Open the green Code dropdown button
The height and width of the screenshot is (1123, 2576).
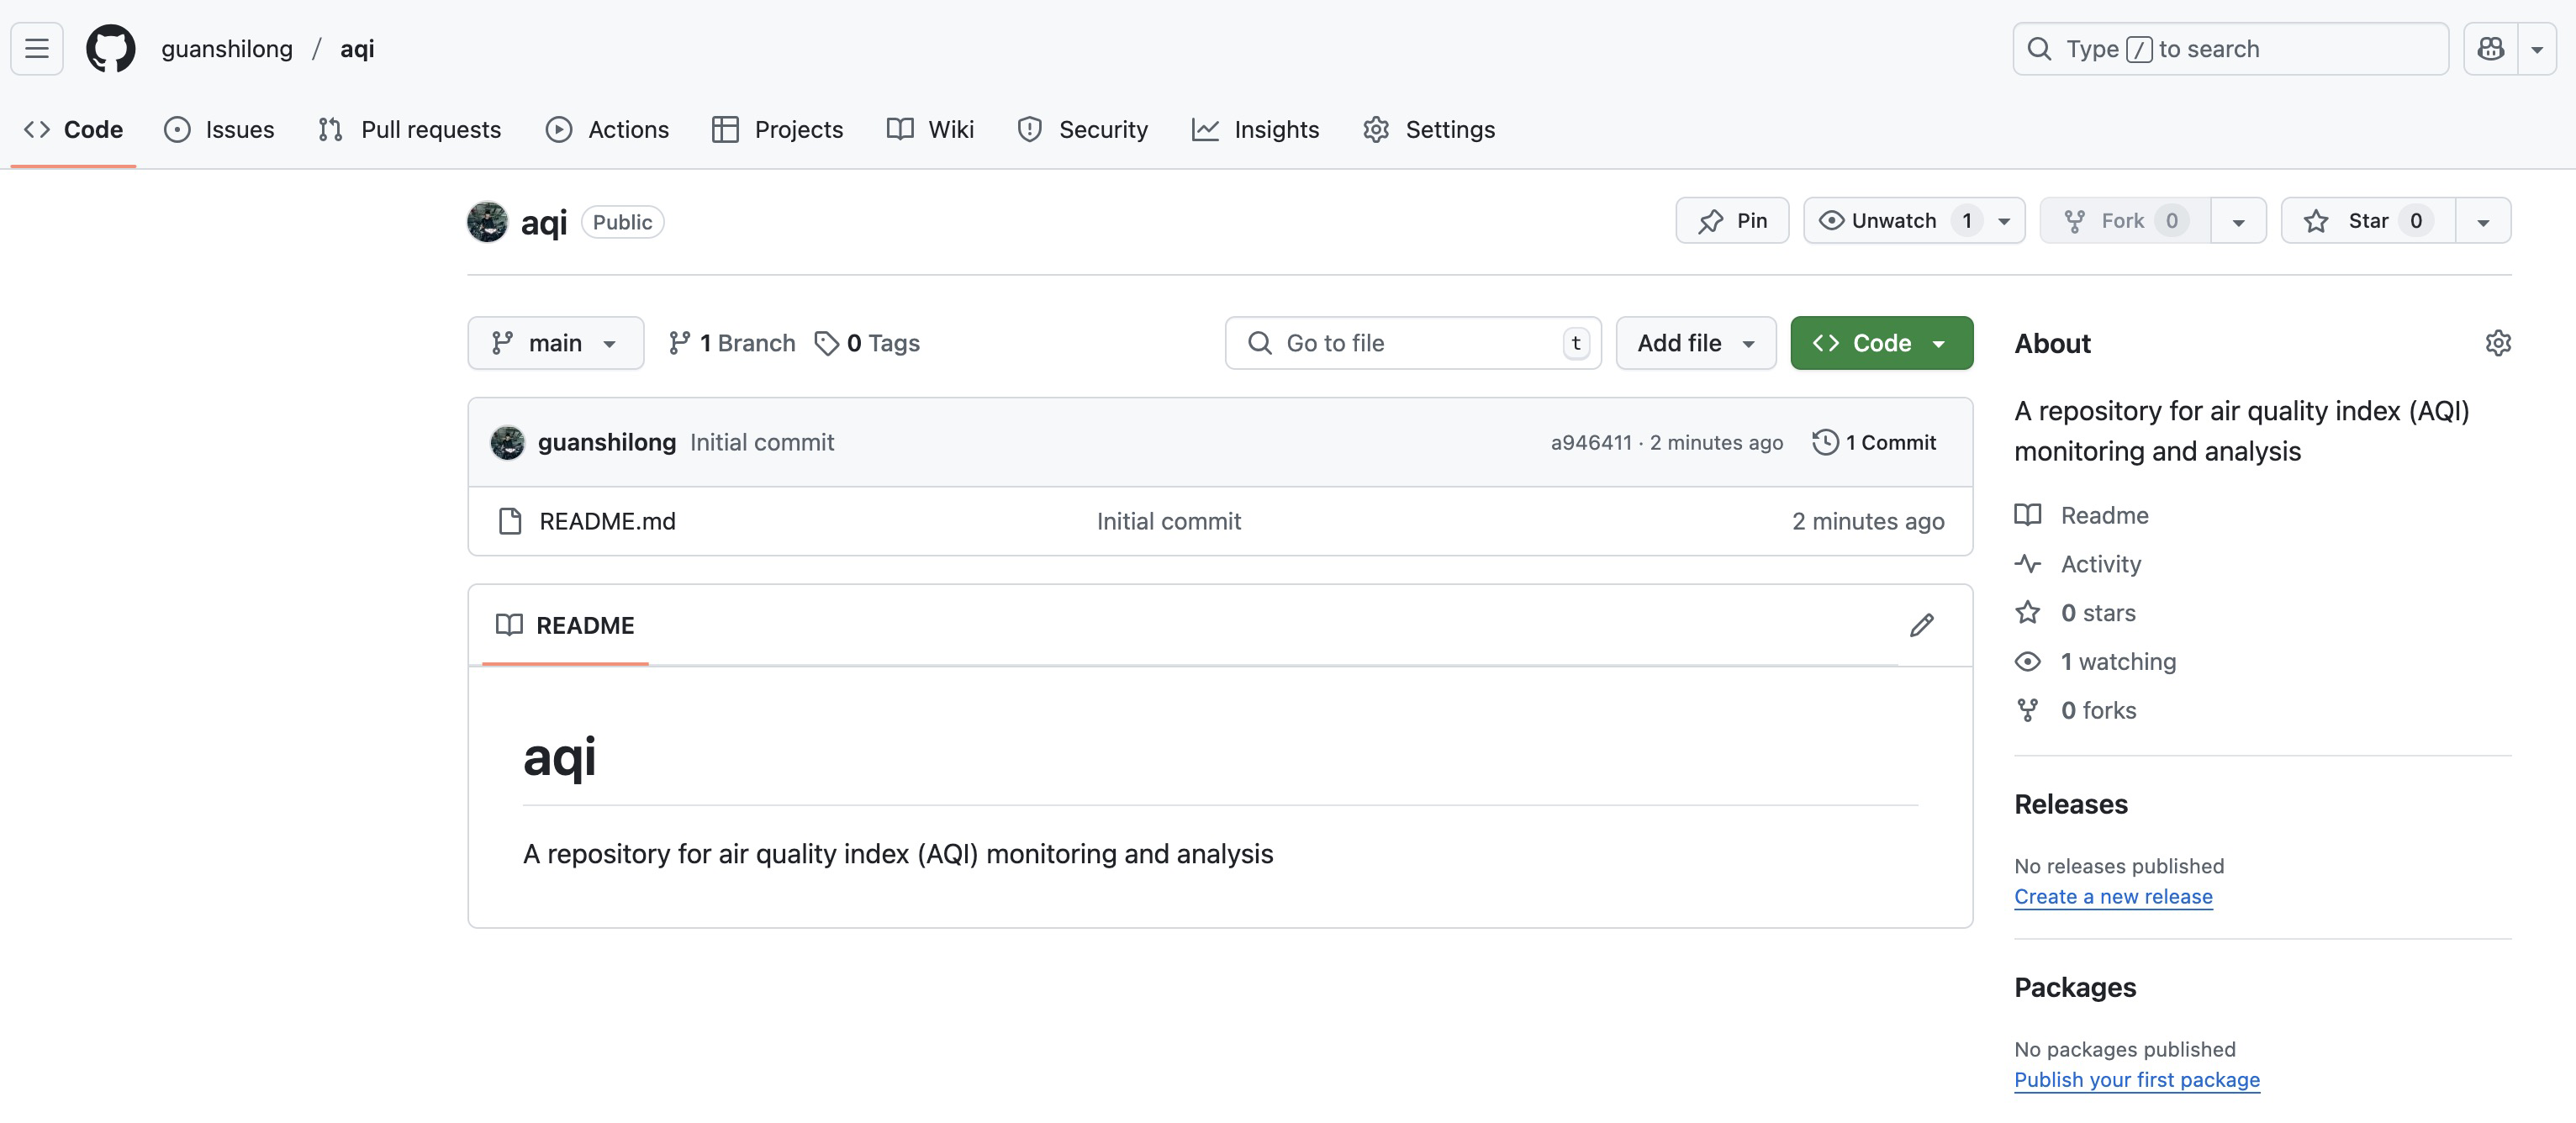click(x=1880, y=343)
